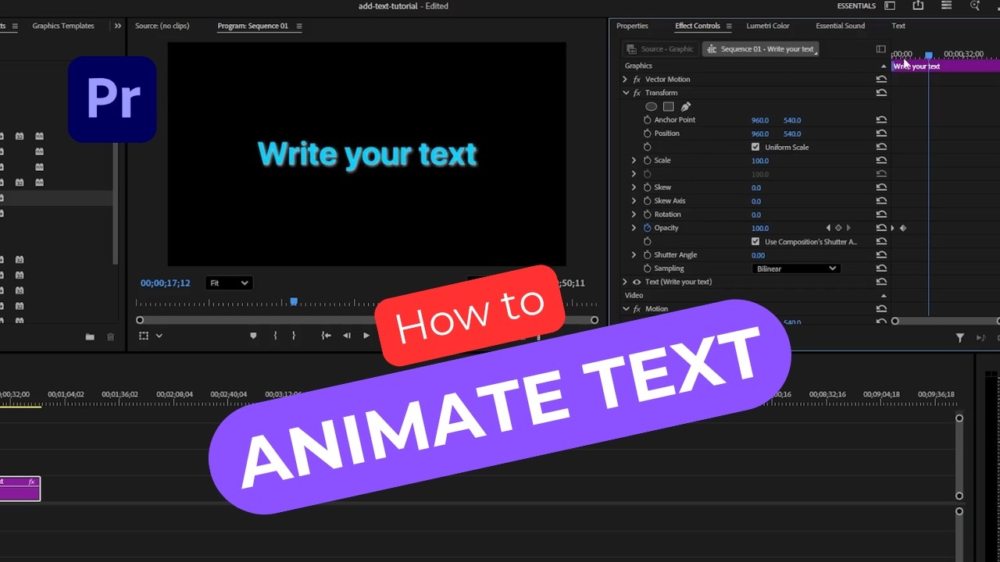The image size is (1000, 562).
Task: Select Sequence 01 - Write your text tab
Action: (x=760, y=49)
